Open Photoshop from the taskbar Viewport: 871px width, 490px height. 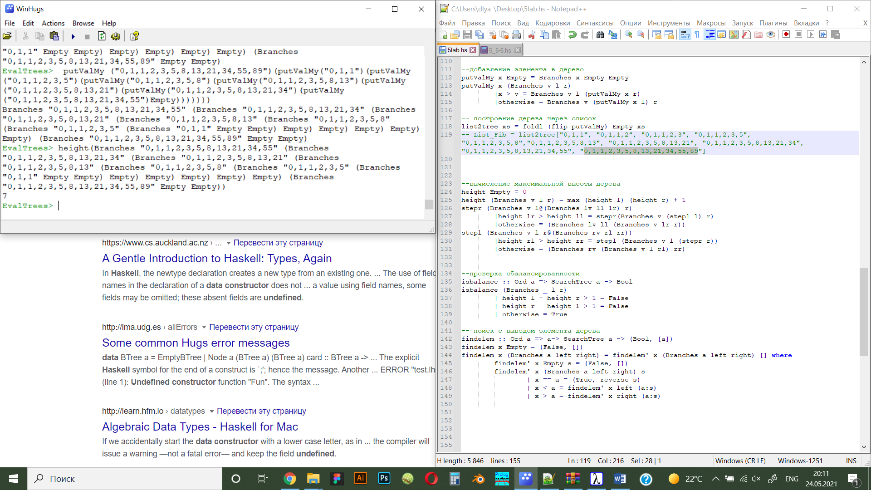click(x=384, y=479)
